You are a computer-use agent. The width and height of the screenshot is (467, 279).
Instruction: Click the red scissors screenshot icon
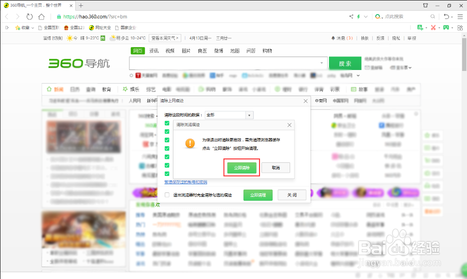point(433,28)
